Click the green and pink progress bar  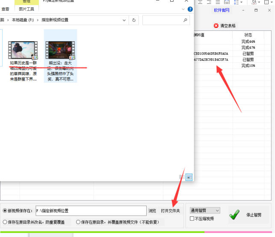pos(136,232)
